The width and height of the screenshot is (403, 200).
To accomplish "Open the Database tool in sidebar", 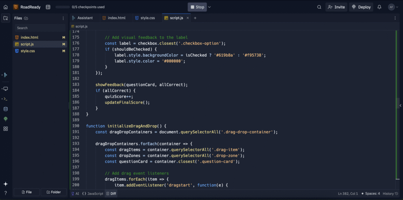I will [x=6, y=109].
